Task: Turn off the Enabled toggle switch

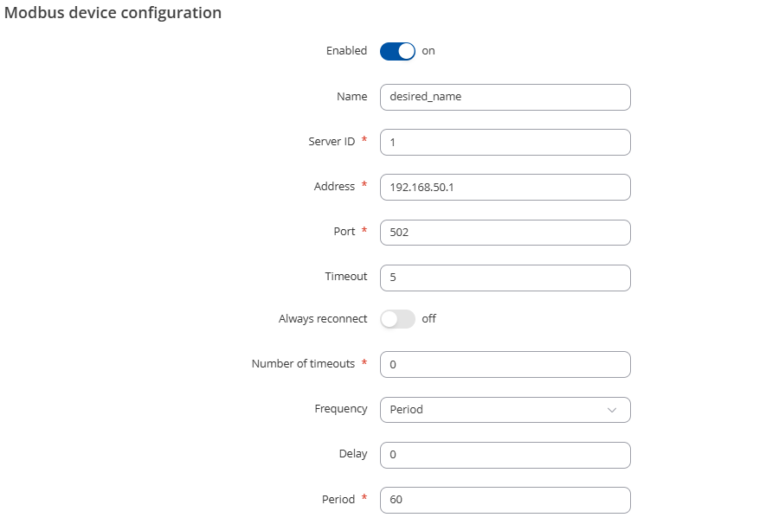Action: click(397, 51)
